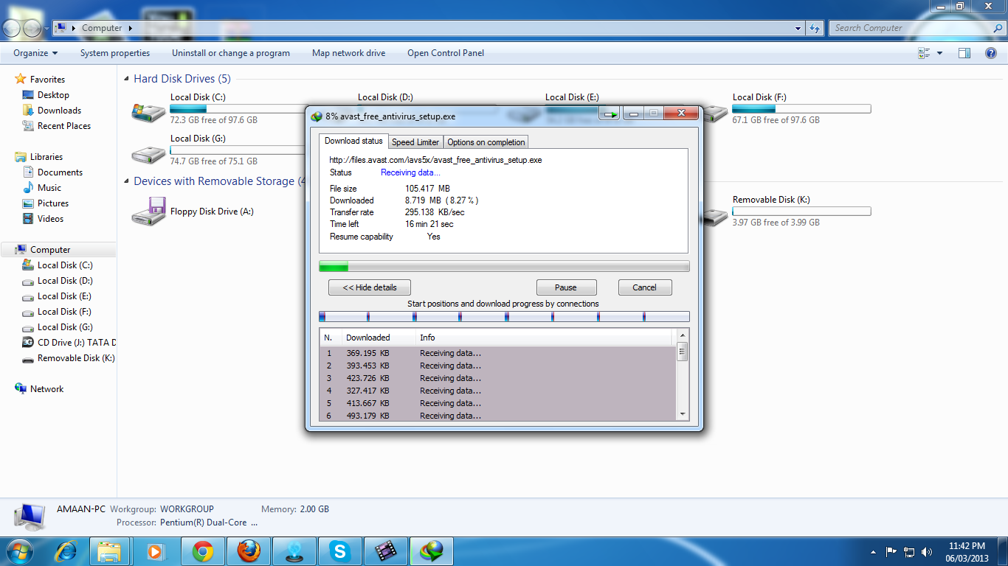The image size is (1008, 566).
Task: Open Recent Places in sidebar
Action: coord(64,126)
